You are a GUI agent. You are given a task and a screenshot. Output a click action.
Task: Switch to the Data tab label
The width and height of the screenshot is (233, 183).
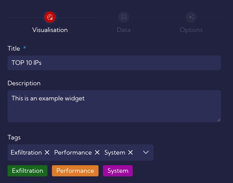123,30
